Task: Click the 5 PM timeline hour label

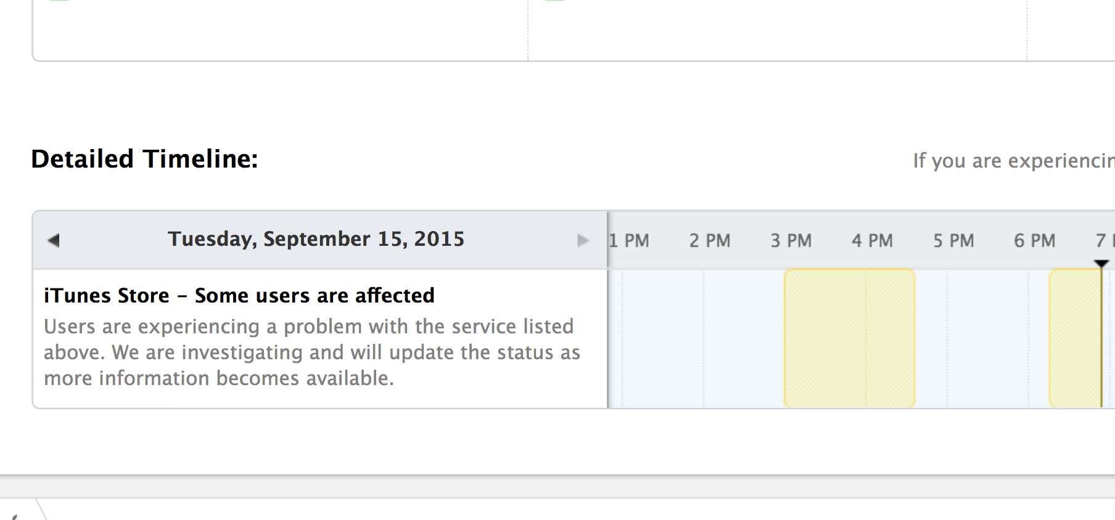Action: pyautogui.click(x=953, y=240)
